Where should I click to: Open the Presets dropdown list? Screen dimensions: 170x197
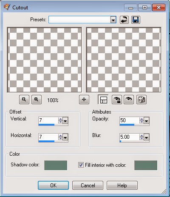pos(113,20)
